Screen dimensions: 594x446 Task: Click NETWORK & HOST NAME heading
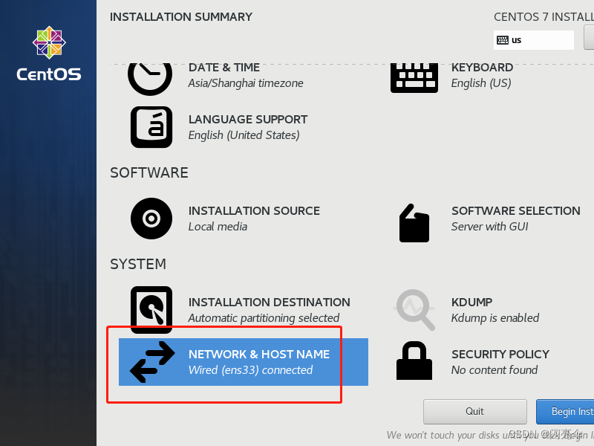click(259, 355)
